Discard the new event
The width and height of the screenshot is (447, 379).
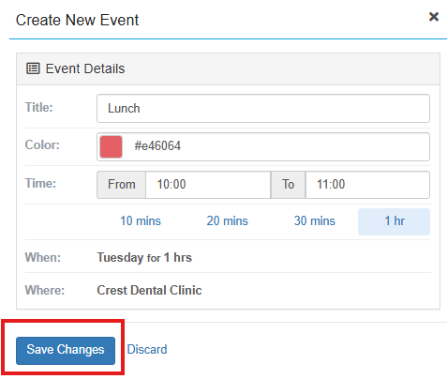point(147,350)
